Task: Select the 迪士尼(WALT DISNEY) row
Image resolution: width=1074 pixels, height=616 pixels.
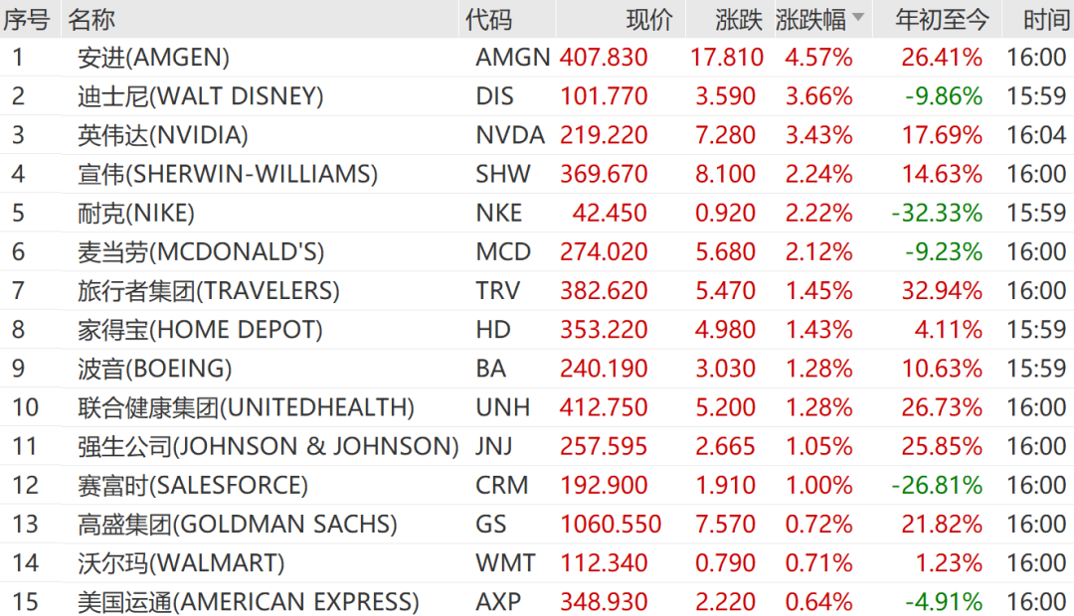Action: tap(537, 96)
